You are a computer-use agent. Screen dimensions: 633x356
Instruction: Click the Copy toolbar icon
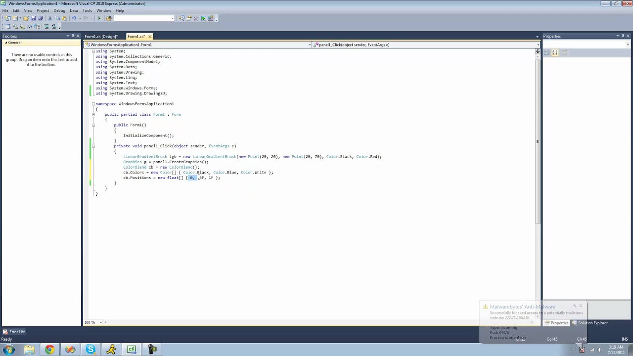[57, 18]
